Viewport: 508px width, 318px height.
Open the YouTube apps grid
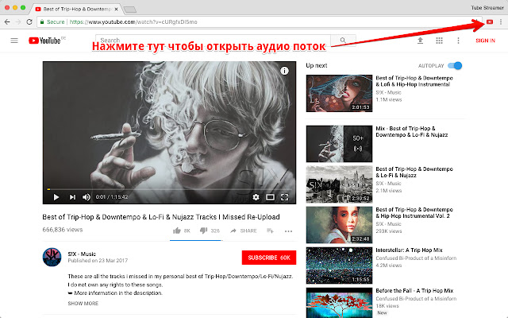coord(439,41)
